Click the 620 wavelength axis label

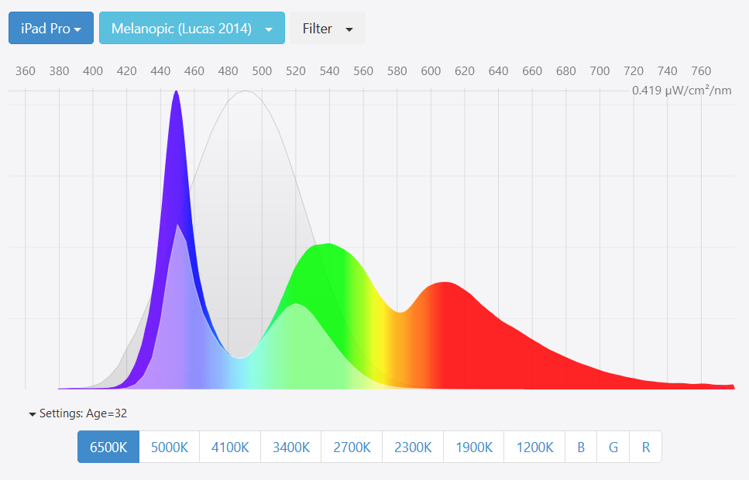(464, 71)
